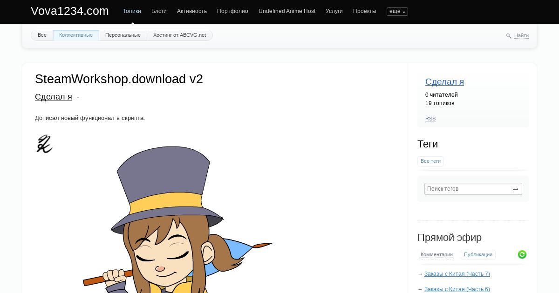Submit tag search with enter arrow icon
Image resolution: width=559 pixels, height=293 pixels.
(x=516, y=189)
